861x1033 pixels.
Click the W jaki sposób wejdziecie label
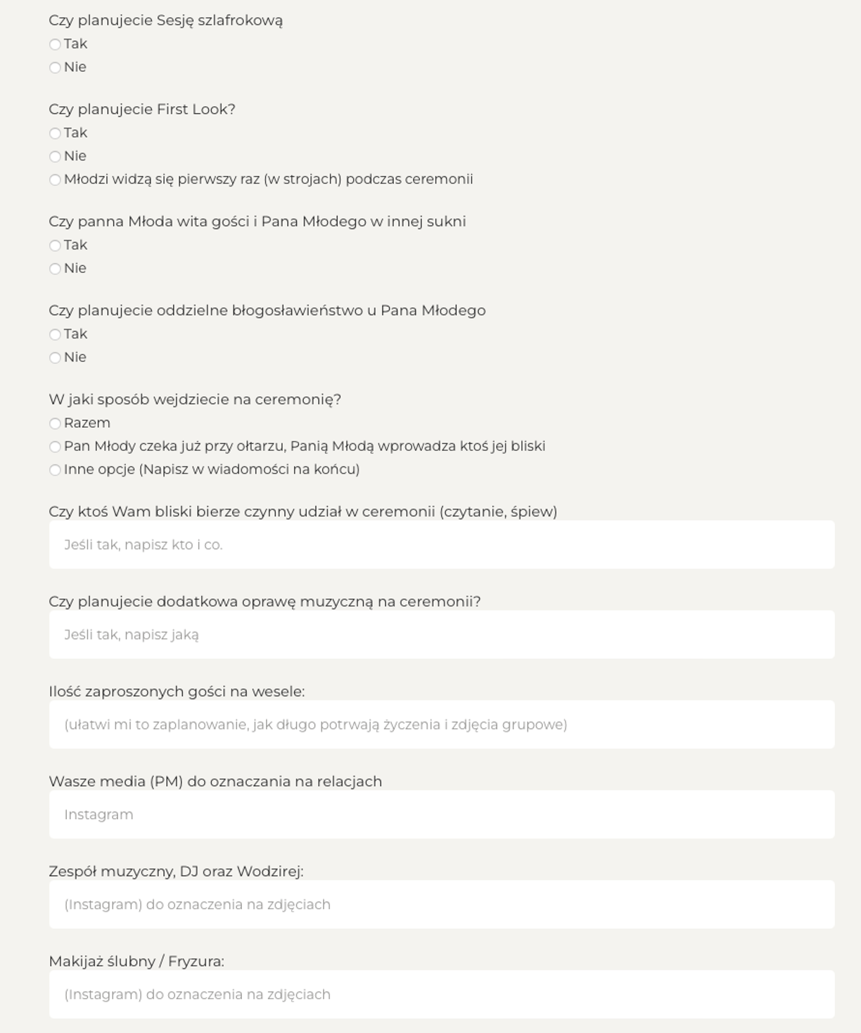(195, 400)
